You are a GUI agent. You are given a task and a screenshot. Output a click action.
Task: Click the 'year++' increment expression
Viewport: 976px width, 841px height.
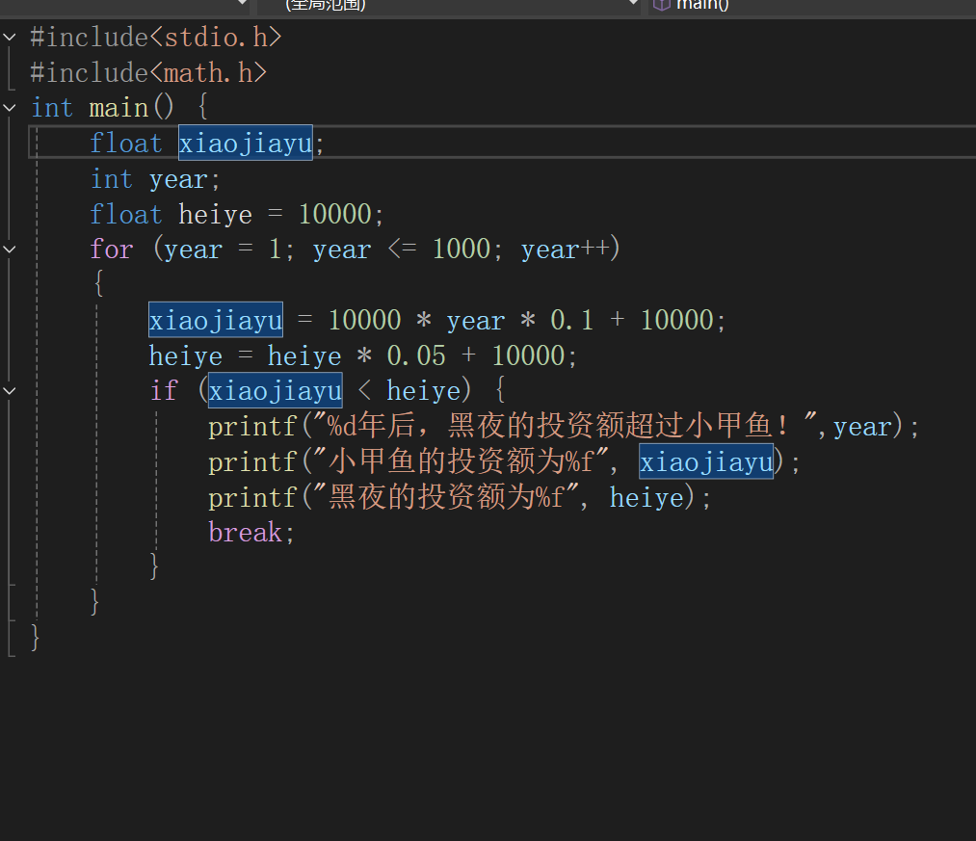(565, 250)
